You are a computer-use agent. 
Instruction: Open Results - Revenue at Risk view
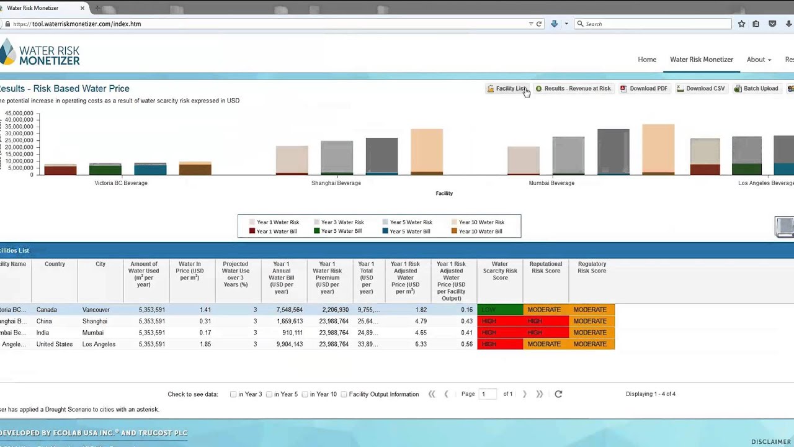click(x=573, y=88)
